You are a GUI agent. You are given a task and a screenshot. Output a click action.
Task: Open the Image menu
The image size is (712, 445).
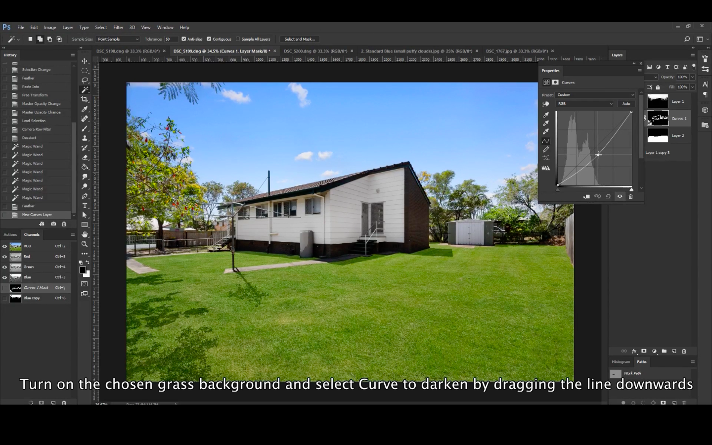(50, 28)
